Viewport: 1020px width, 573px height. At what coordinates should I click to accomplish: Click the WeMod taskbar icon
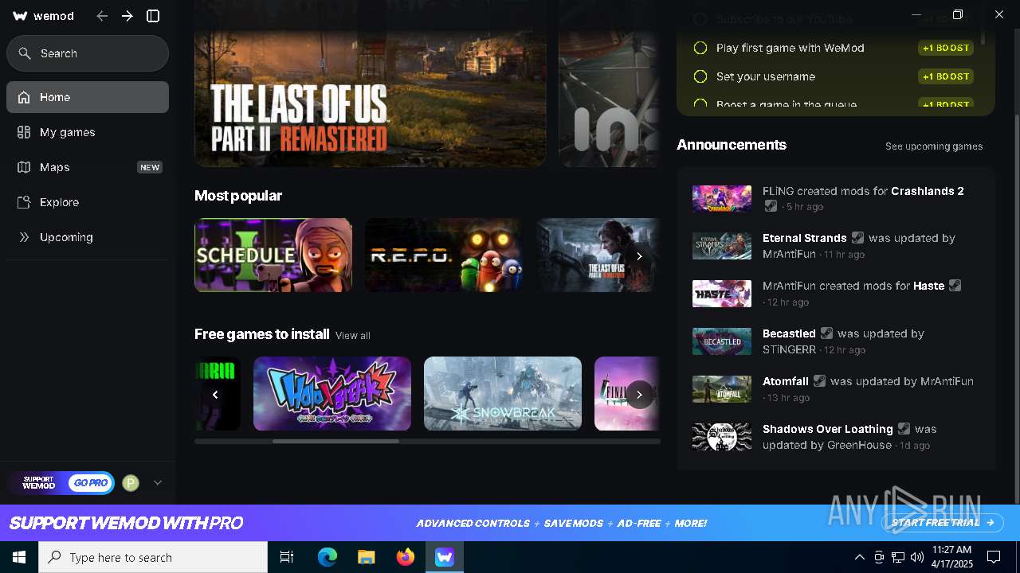(445, 557)
